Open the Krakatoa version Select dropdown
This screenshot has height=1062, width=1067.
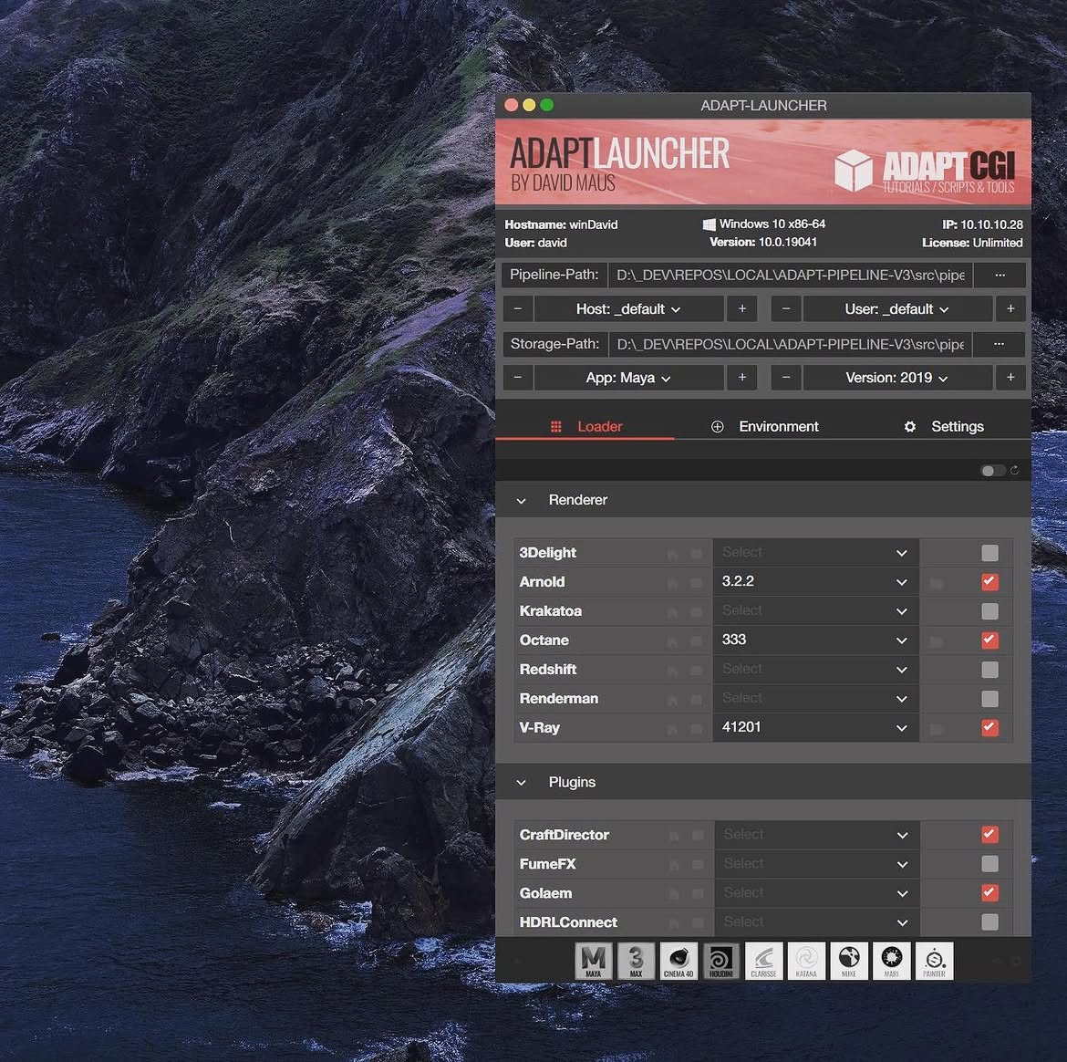(815, 611)
